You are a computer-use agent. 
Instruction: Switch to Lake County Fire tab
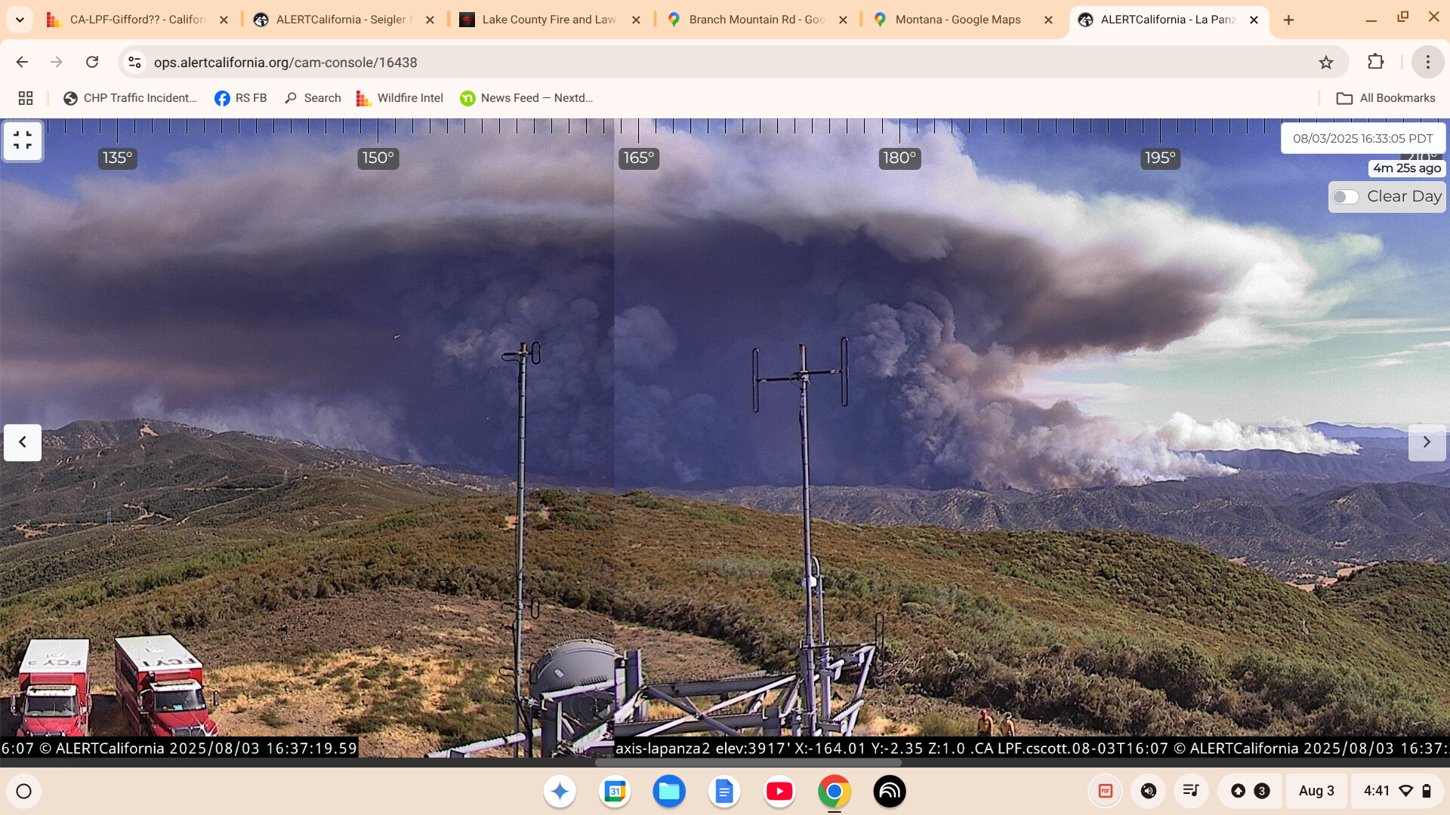click(549, 20)
